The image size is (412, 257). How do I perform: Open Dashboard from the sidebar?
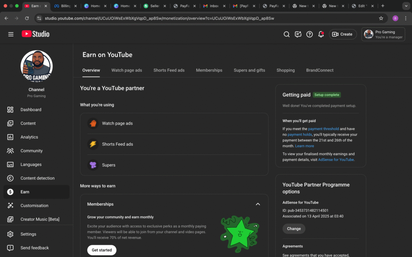pos(31,110)
